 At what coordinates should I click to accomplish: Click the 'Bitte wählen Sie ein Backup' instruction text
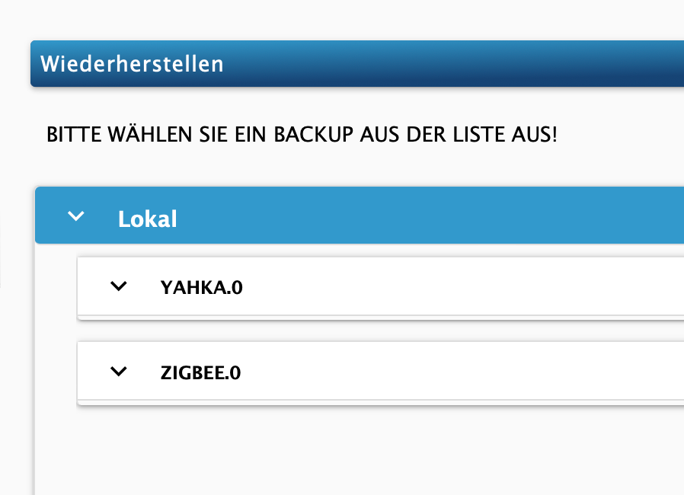pos(302,134)
